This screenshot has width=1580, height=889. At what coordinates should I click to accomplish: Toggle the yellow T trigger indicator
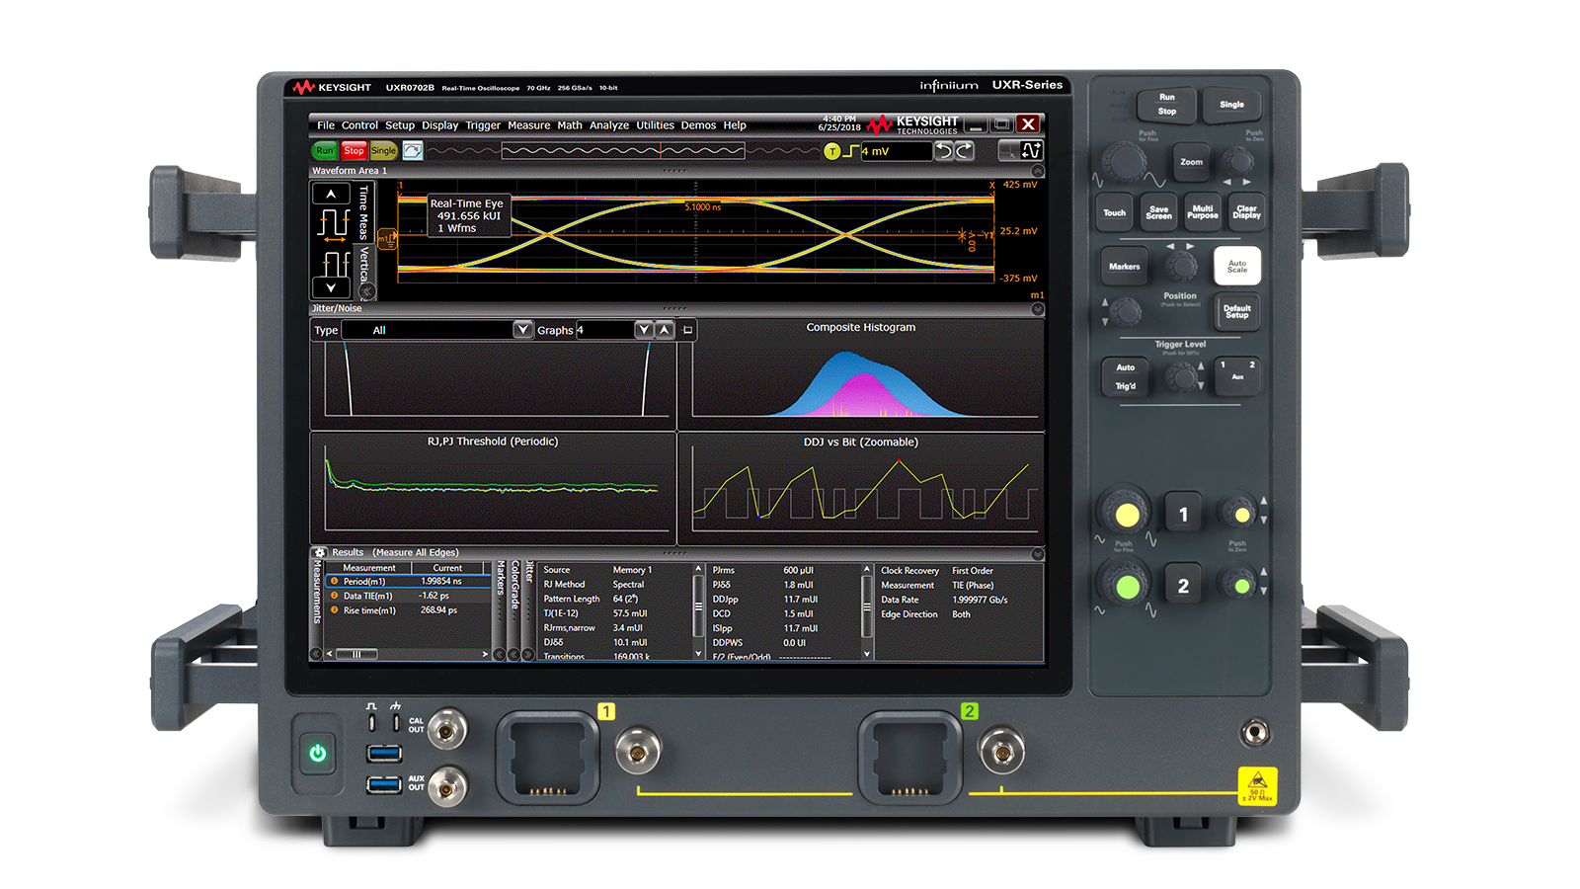(832, 150)
